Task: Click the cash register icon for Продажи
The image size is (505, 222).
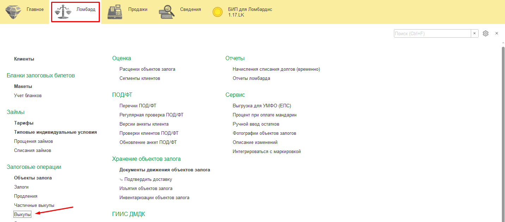Action: [115, 12]
